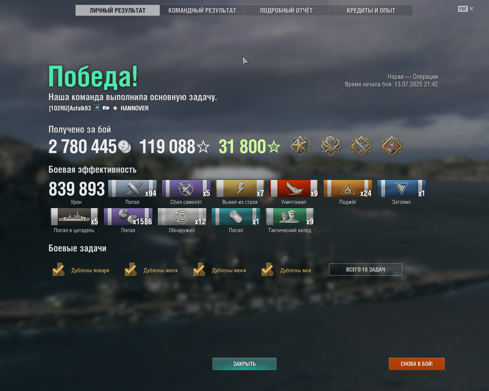Click the Закрыть button
The width and height of the screenshot is (489, 391).
tap(244, 364)
